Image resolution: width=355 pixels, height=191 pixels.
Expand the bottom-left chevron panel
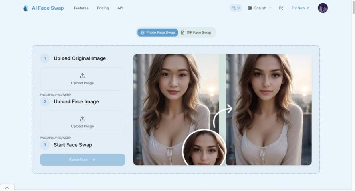(7, 188)
